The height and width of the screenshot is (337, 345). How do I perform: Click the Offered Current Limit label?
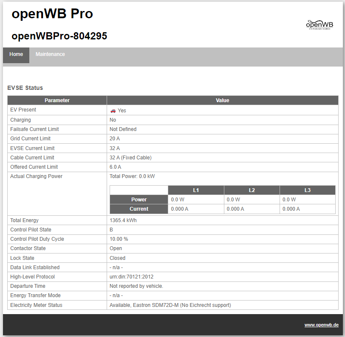(34, 167)
